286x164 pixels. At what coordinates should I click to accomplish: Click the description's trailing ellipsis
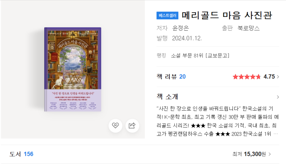(276, 134)
